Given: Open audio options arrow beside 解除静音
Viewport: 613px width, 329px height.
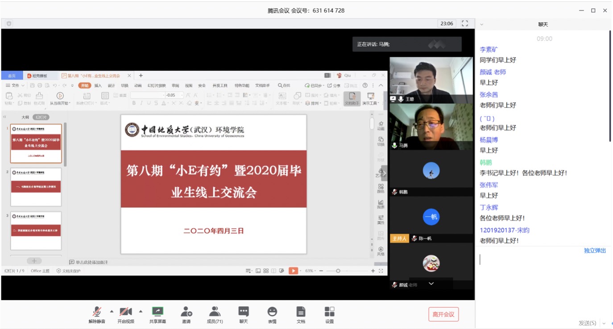Looking at the screenshot, I should [x=112, y=311].
